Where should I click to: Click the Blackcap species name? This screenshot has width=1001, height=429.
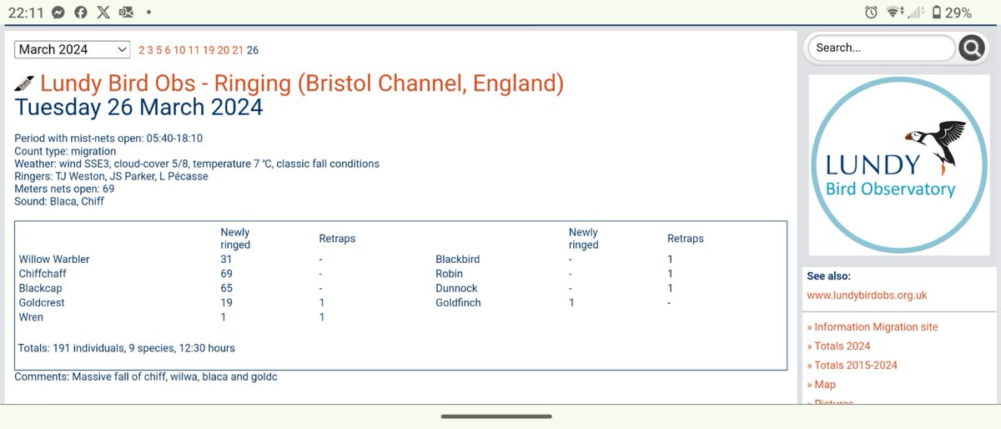click(38, 288)
